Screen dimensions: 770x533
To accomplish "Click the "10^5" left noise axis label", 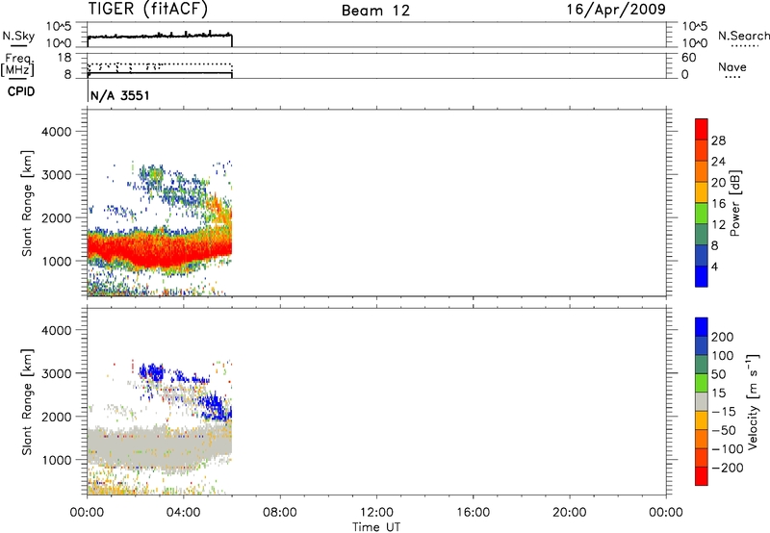I will coord(59,27).
